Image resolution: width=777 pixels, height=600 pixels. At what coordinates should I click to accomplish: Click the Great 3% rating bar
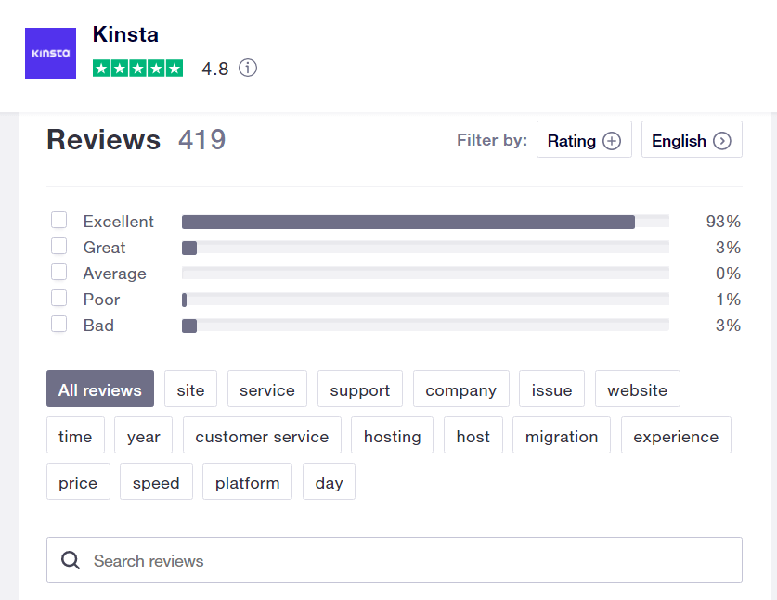coord(426,248)
